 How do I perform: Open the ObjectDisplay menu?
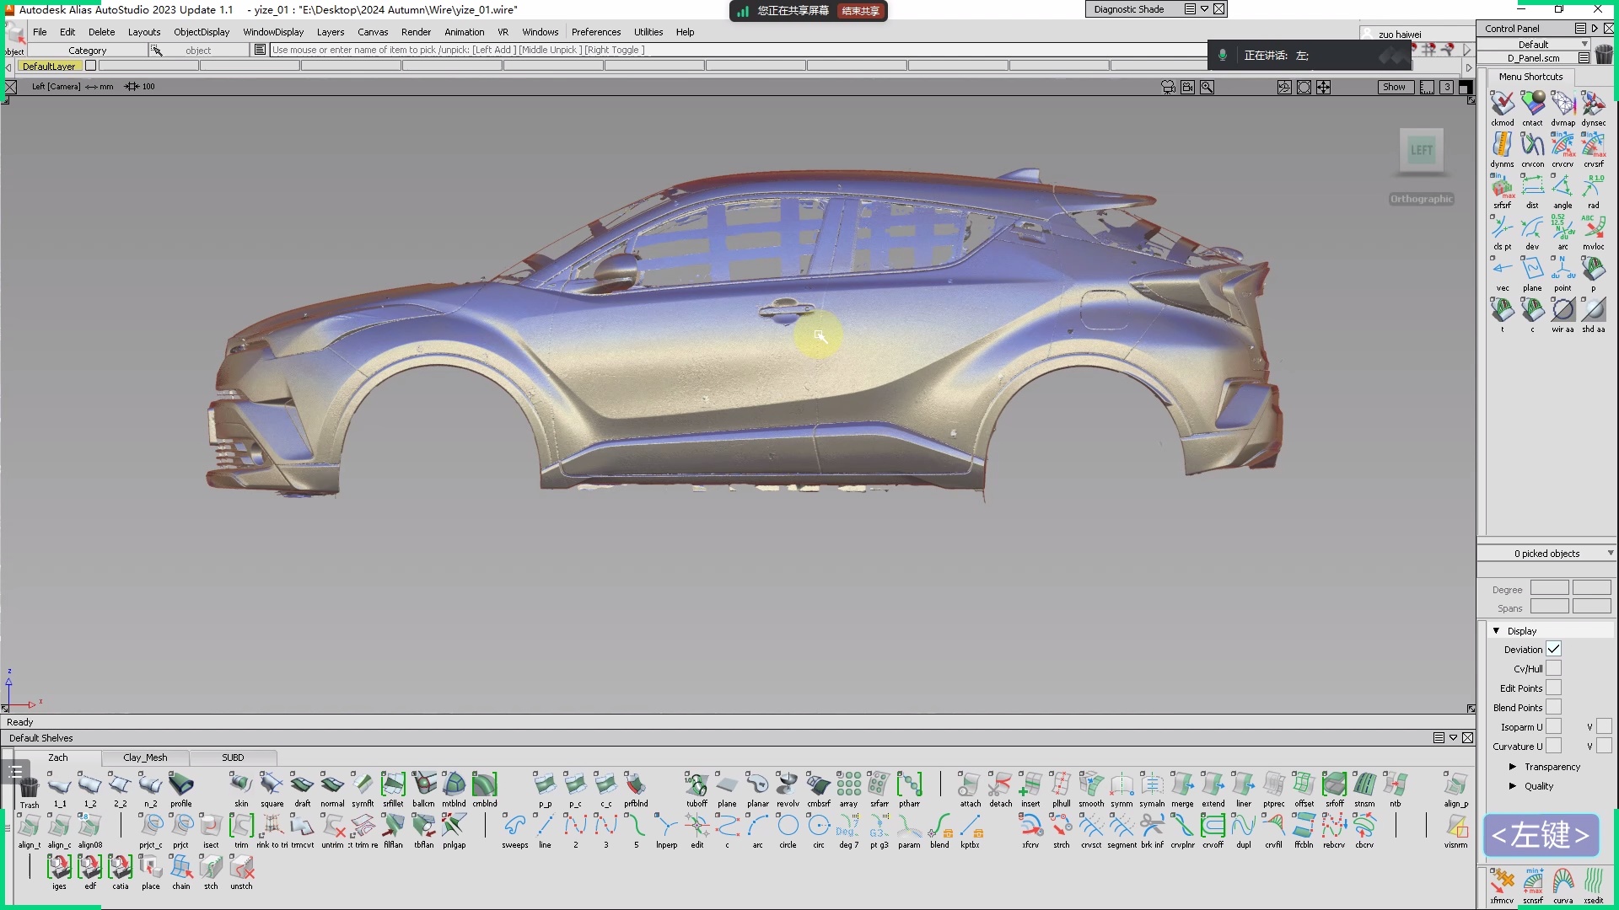[x=202, y=32]
